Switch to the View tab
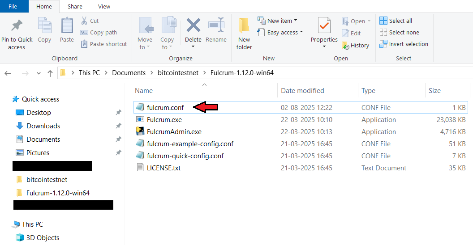Image resolution: width=473 pixels, height=245 pixels. pyautogui.click(x=104, y=6)
